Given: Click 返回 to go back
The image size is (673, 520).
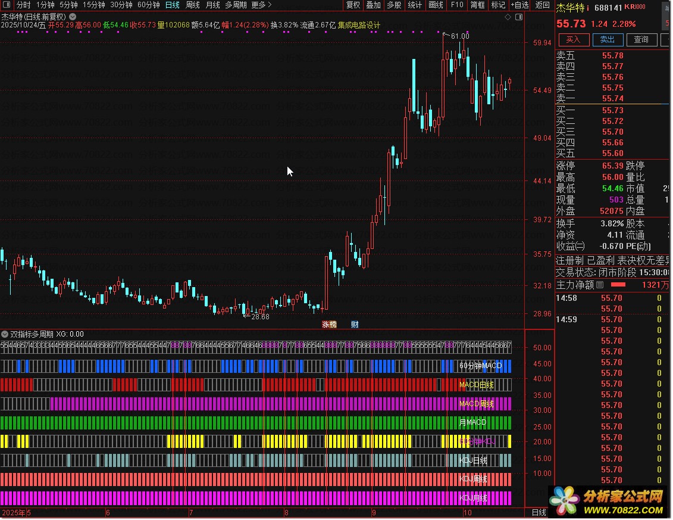Looking at the screenshot, I should pos(543,5).
